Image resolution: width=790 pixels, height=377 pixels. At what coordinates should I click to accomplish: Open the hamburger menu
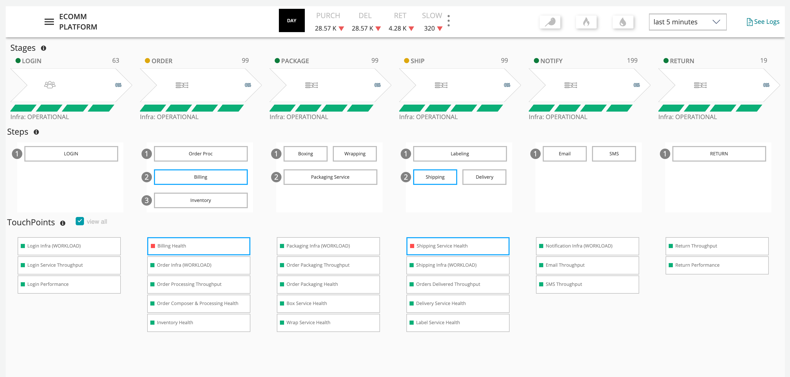[x=49, y=22]
